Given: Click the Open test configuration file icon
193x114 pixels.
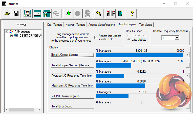Looking at the screenshot, I should 7,13.
